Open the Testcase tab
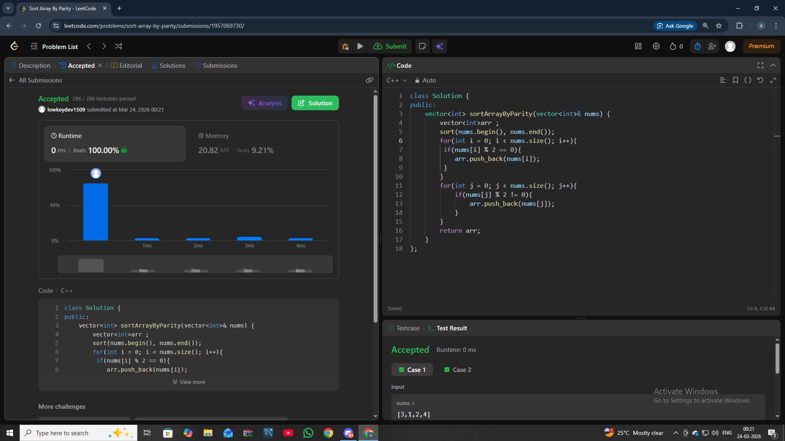Image resolution: width=785 pixels, height=441 pixels. click(404, 328)
